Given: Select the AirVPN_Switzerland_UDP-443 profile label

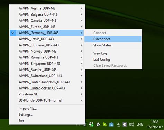Looking at the screenshot, I should point(40,76).
